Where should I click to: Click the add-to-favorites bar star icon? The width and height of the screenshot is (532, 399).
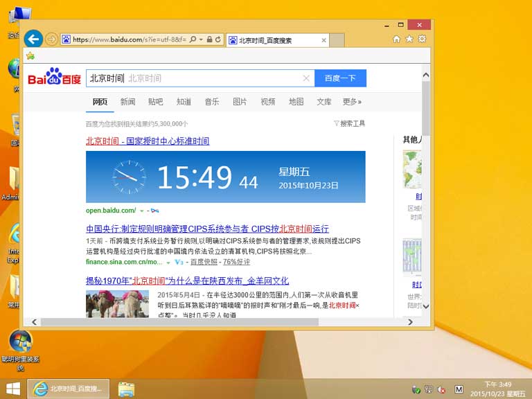tap(30, 56)
